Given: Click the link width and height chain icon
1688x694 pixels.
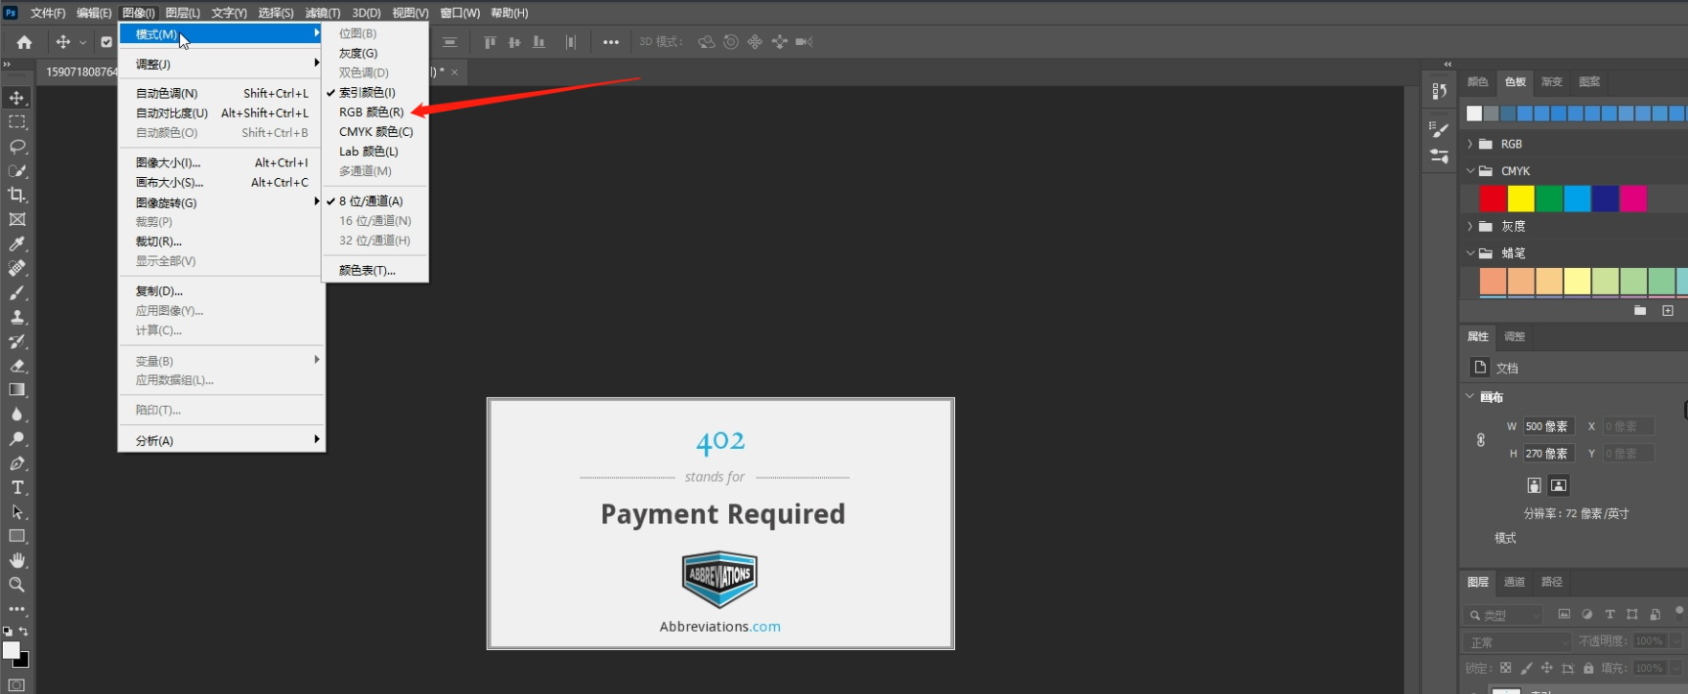Looking at the screenshot, I should [x=1481, y=440].
